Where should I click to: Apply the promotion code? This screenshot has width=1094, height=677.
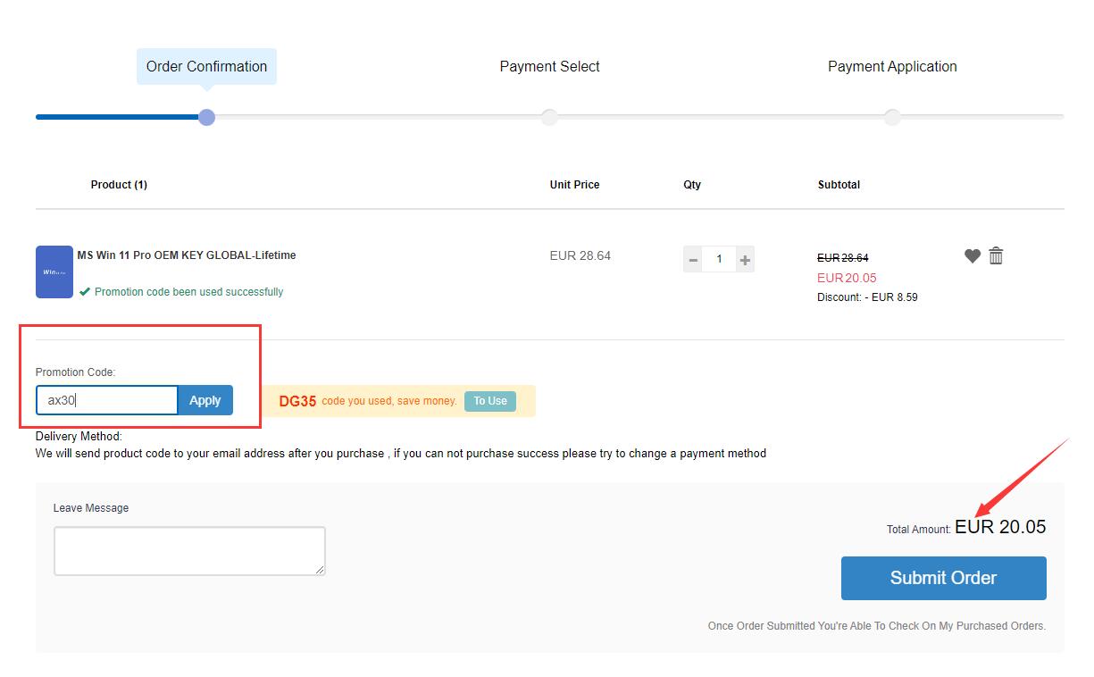point(205,400)
